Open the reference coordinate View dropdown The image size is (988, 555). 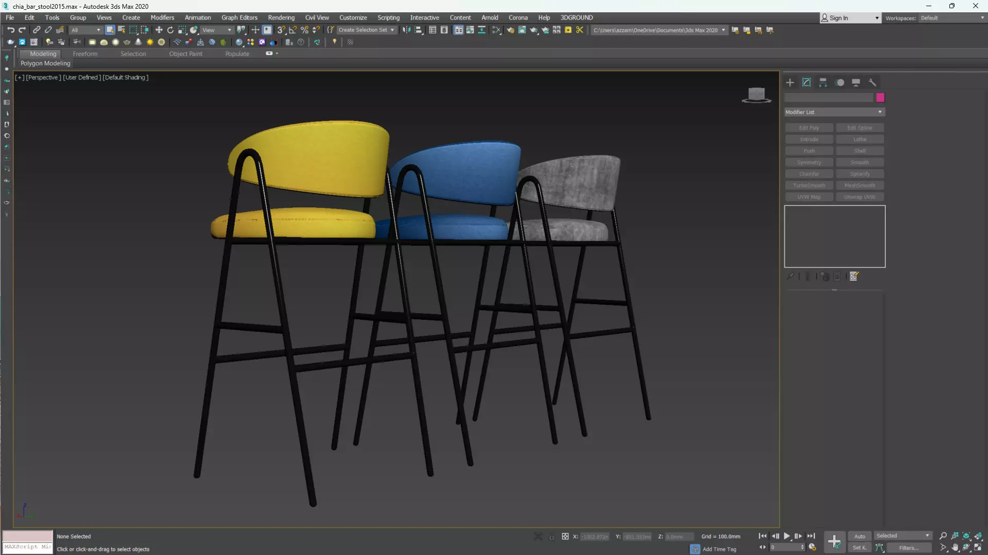point(216,30)
